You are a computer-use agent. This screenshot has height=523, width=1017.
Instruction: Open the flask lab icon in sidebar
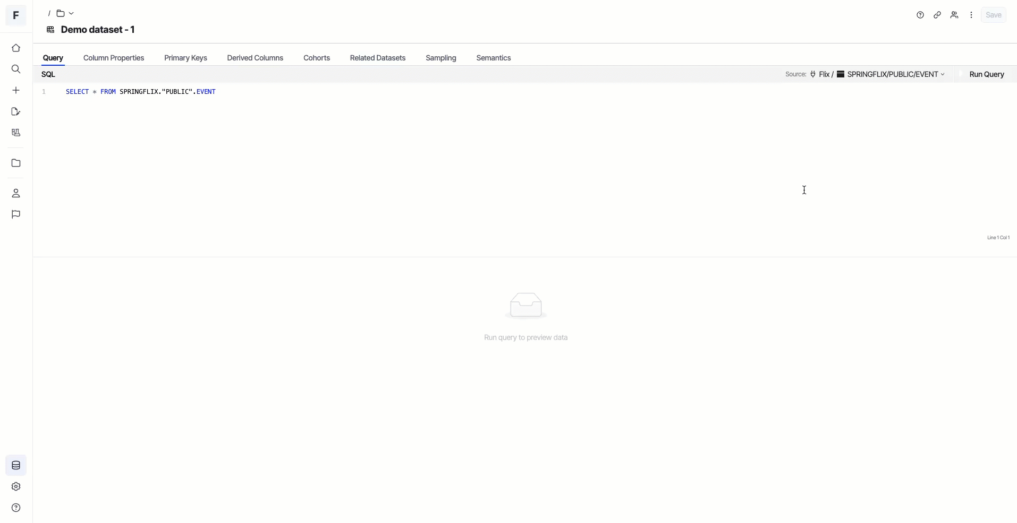coord(16,133)
